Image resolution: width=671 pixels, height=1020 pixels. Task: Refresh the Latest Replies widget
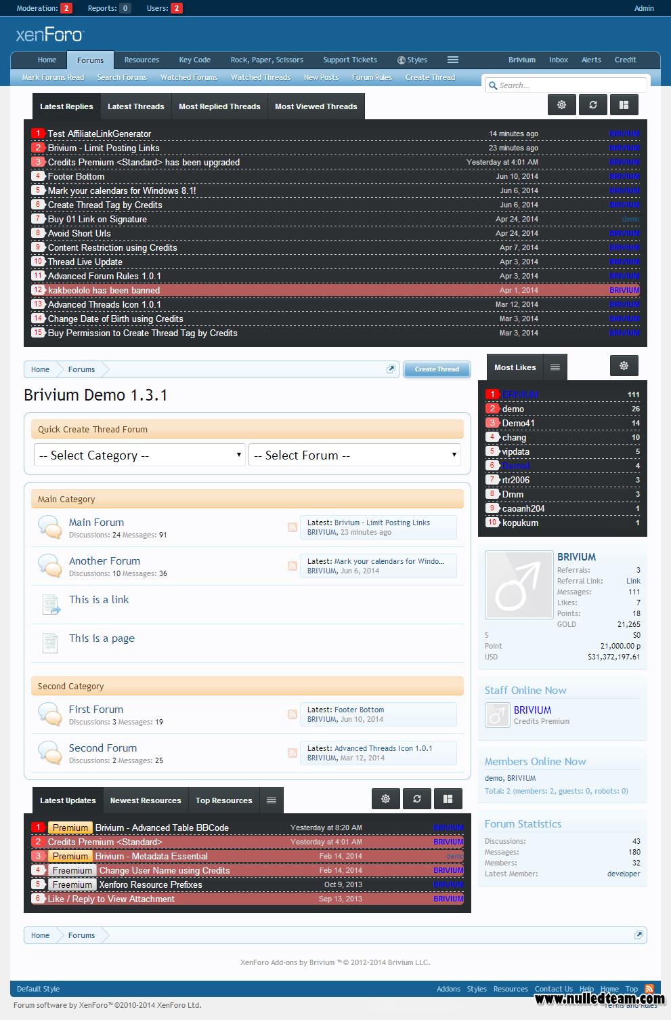(x=592, y=105)
